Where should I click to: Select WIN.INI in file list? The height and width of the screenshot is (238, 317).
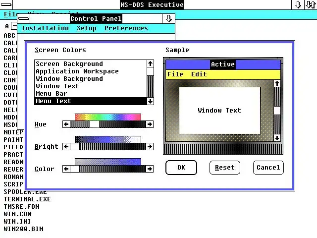17,222
